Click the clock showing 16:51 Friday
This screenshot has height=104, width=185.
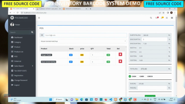coord(171,99)
